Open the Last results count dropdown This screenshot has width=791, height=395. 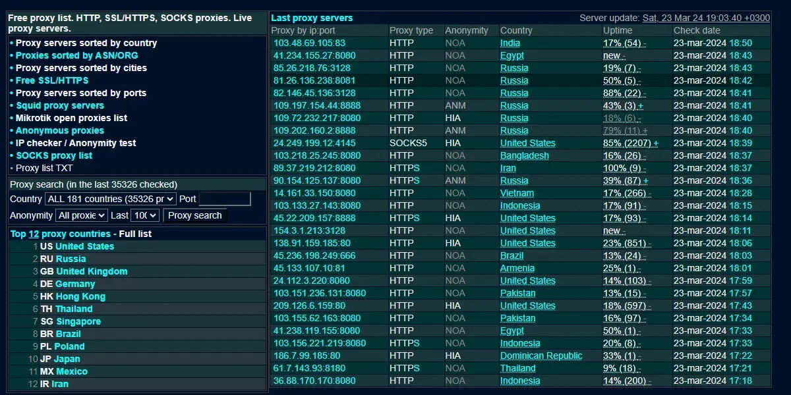(x=146, y=215)
